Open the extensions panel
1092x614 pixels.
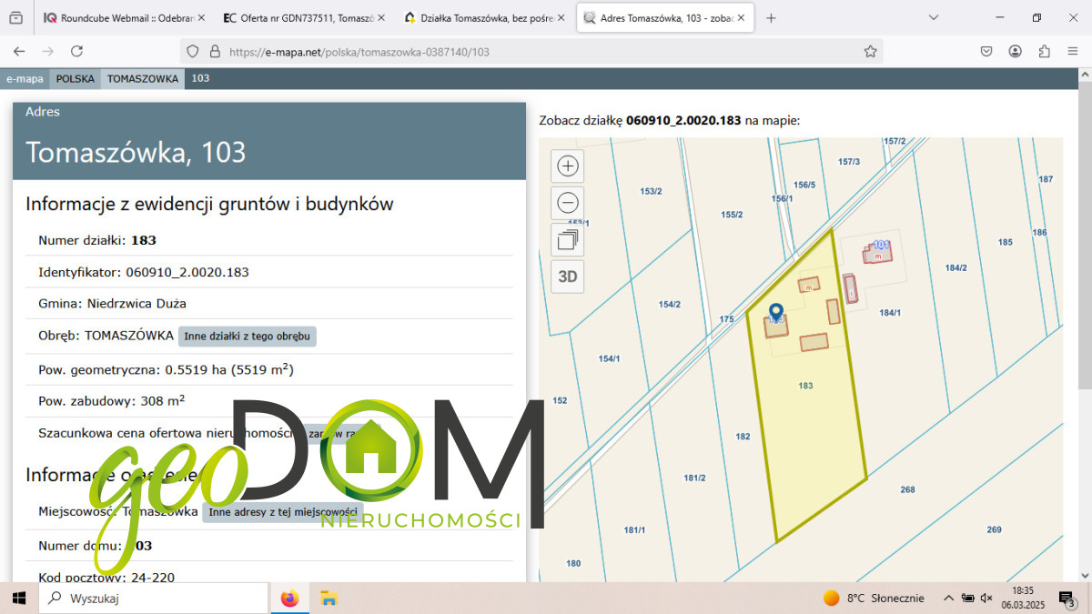tap(1045, 52)
